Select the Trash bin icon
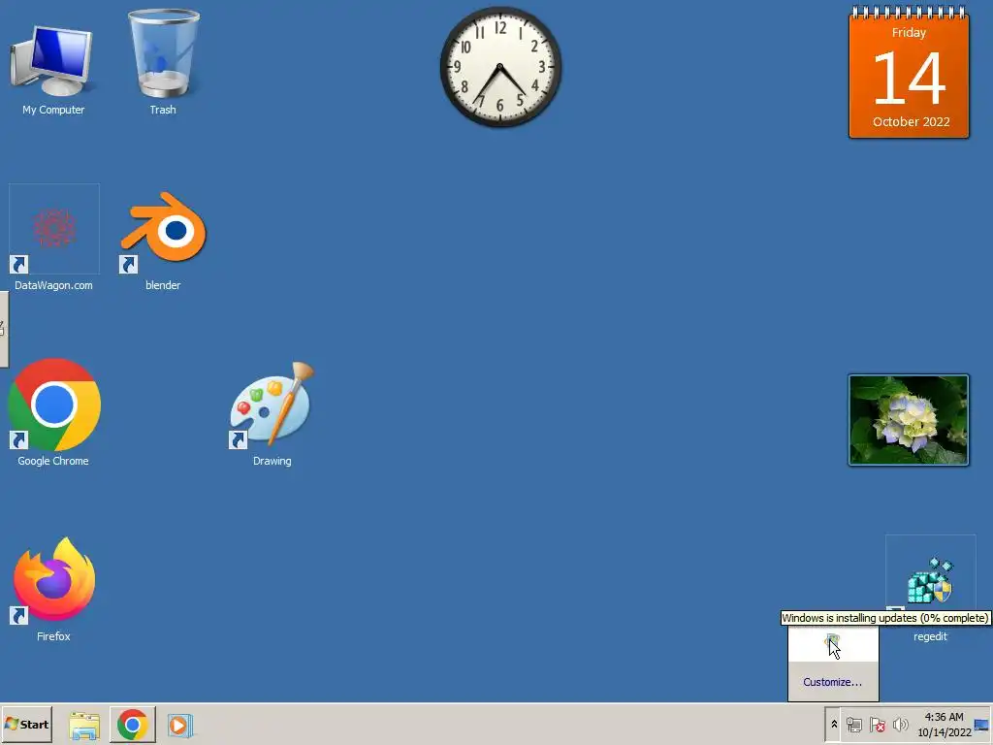Image resolution: width=993 pixels, height=745 pixels. click(163, 62)
